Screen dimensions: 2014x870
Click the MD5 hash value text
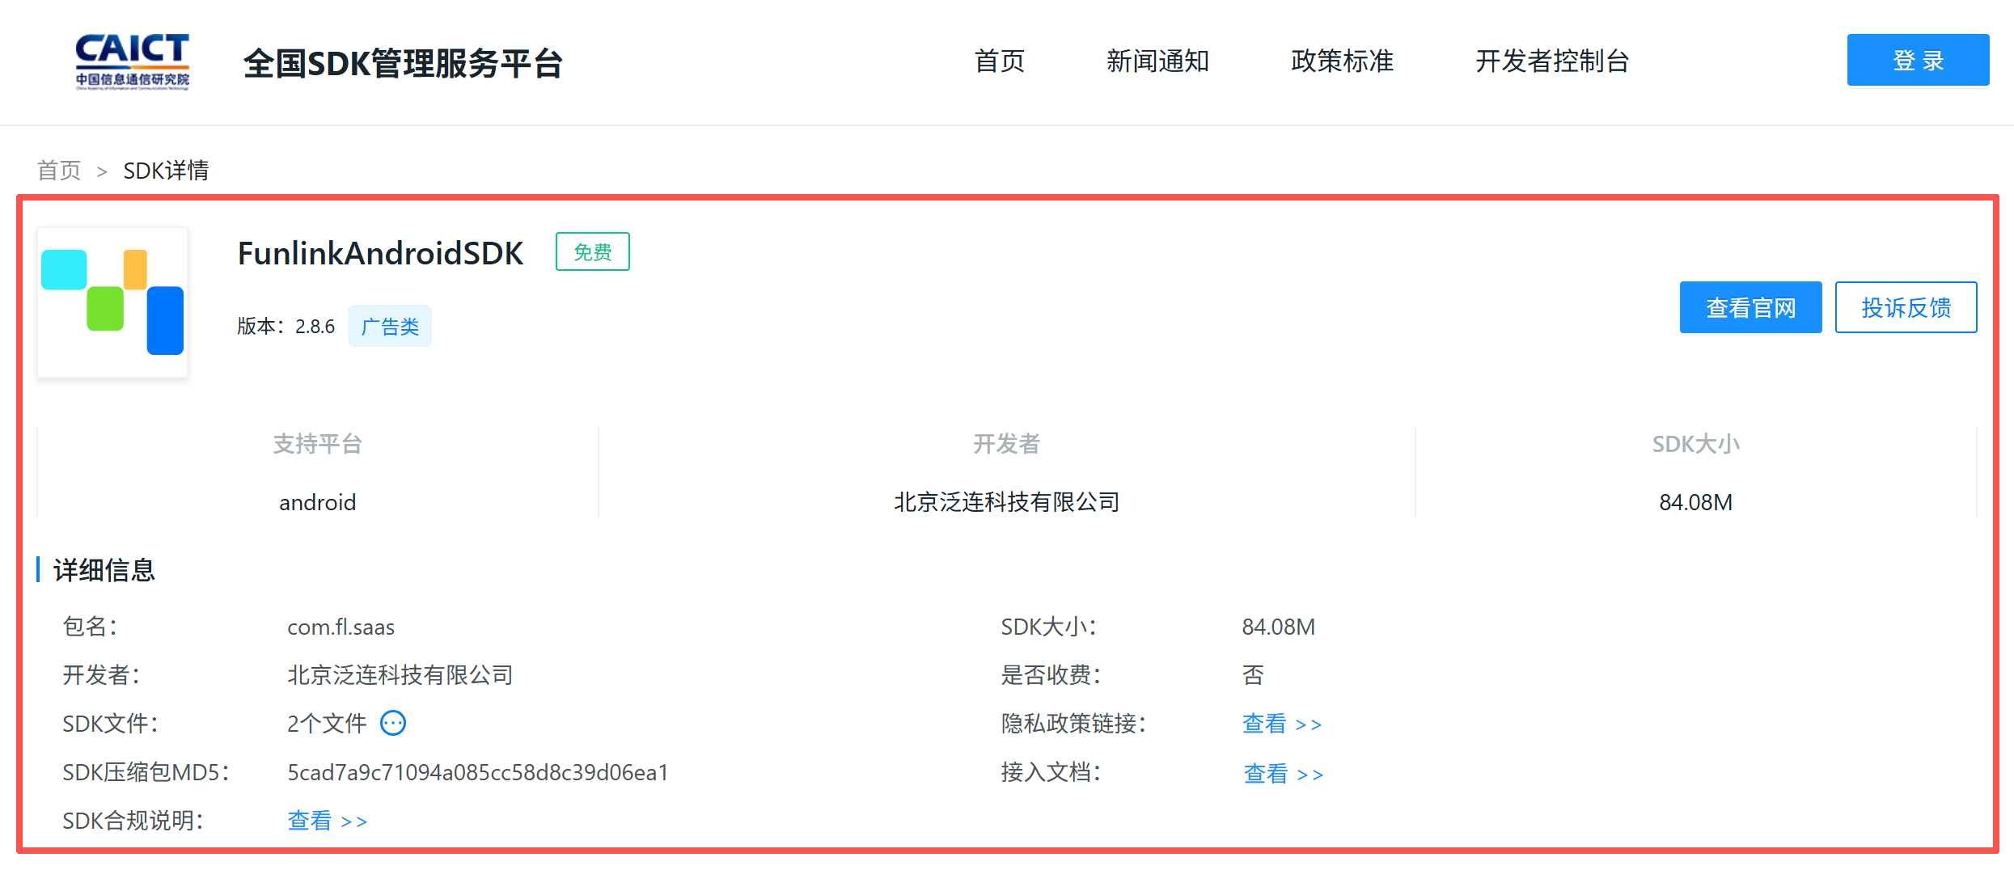[x=477, y=772]
